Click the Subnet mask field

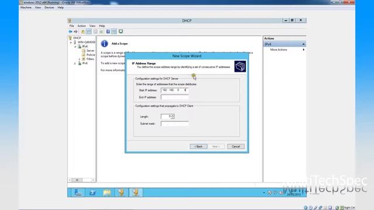pos(175,124)
